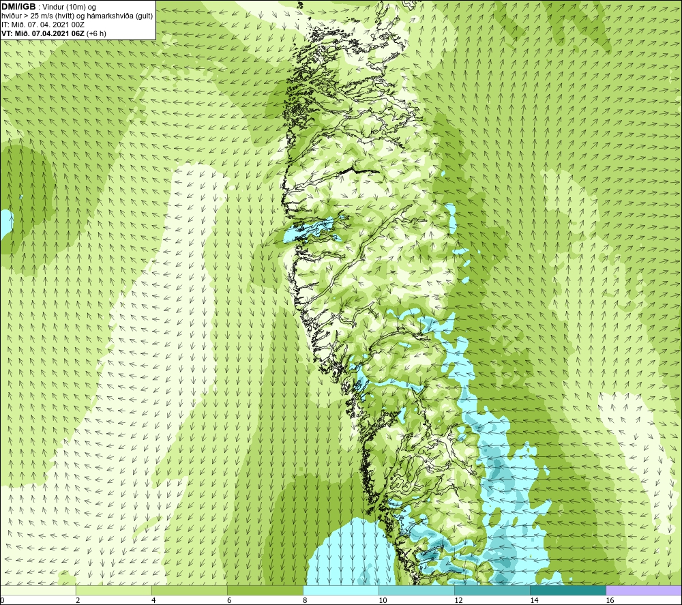Image resolution: width=682 pixels, height=605 pixels.
Task: Click the 12–14 m/s teal swatch
Action: pyautogui.click(x=492, y=590)
